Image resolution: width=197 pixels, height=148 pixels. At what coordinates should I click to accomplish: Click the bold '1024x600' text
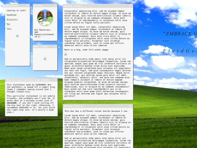12,103
